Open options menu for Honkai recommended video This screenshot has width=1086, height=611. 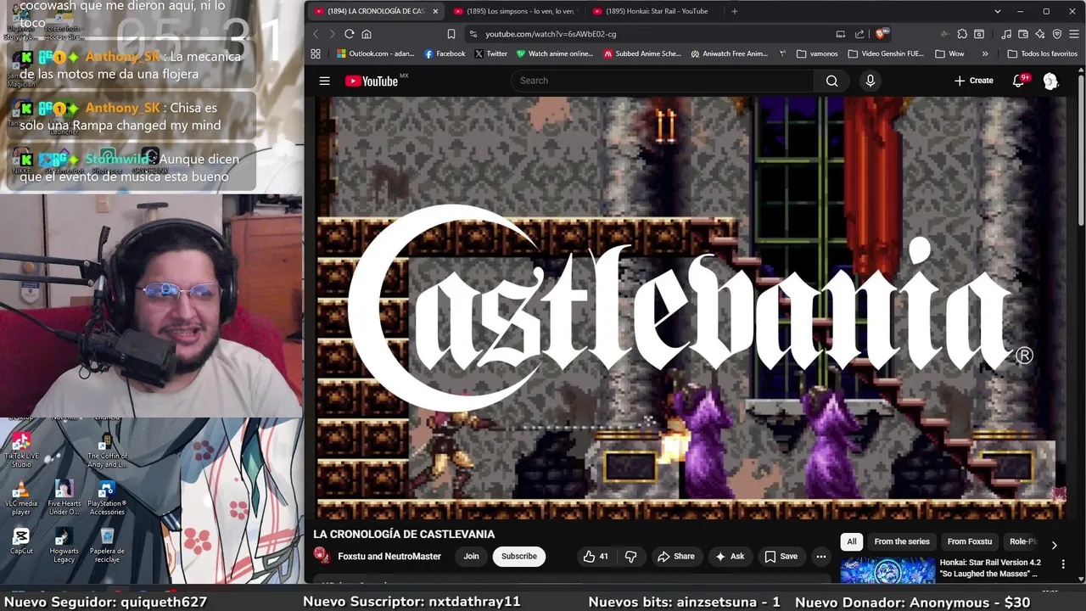click(1063, 563)
